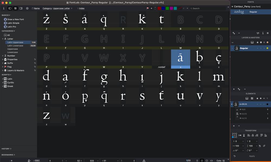271x162 pixels.
Task: Click the hamburger menu icon in Fonts panel
Action: 267,33
